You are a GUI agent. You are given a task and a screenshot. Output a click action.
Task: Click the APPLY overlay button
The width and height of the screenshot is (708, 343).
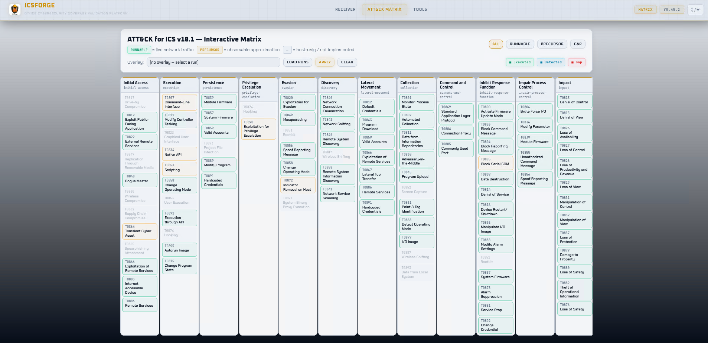pyautogui.click(x=324, y=62)
